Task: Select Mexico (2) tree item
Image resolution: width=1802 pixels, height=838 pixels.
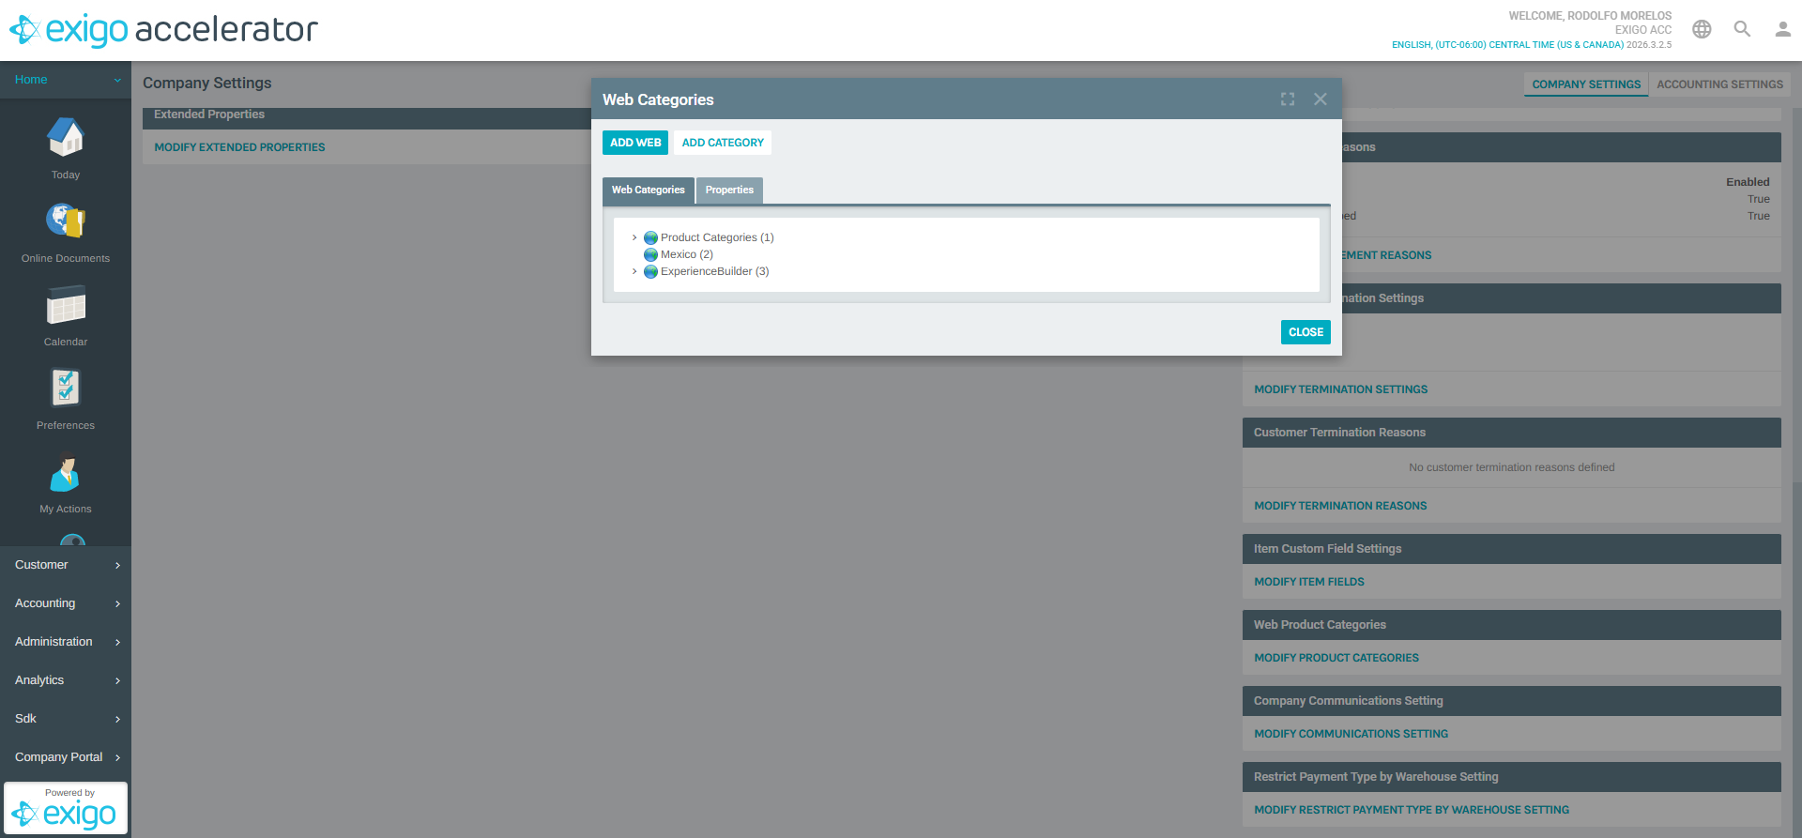Action: pyautogui.click(x=687, y=255)
